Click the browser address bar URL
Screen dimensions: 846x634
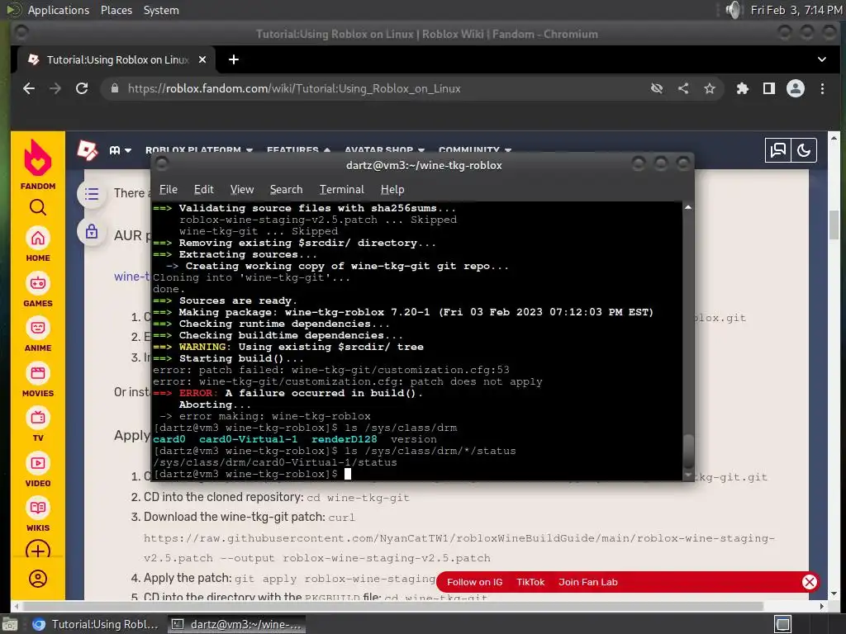(294, 88)
